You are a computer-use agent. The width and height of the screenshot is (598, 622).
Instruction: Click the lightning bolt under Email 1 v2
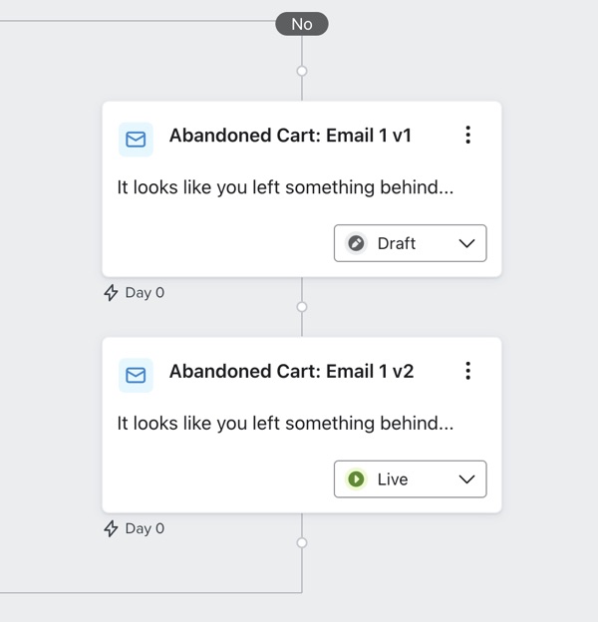coord(112,529)
